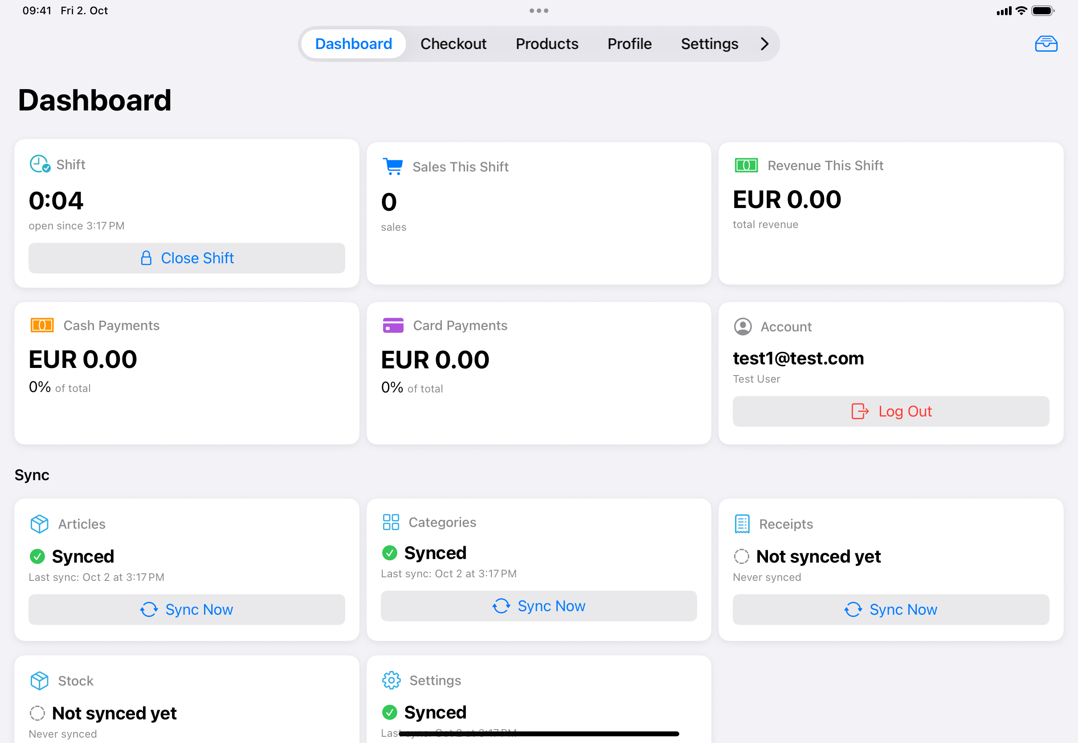Screen dimensions: 1078x743
Task: Open the cash drawer tray icon
Action: 1046,44
